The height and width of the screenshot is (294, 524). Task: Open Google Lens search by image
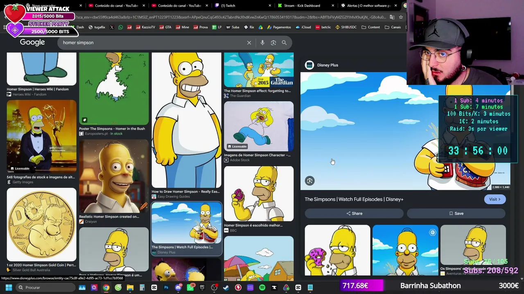pyautogui.click(x=273, y=42)
